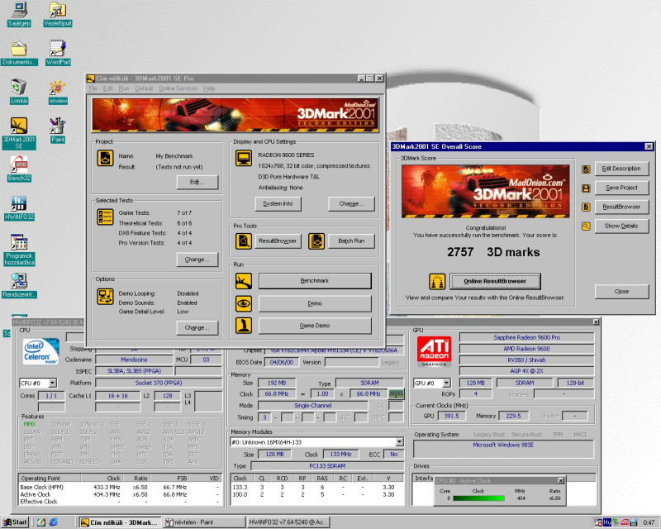
Task: Click the Project section icon in 3DMark
Action: [105, 159]
